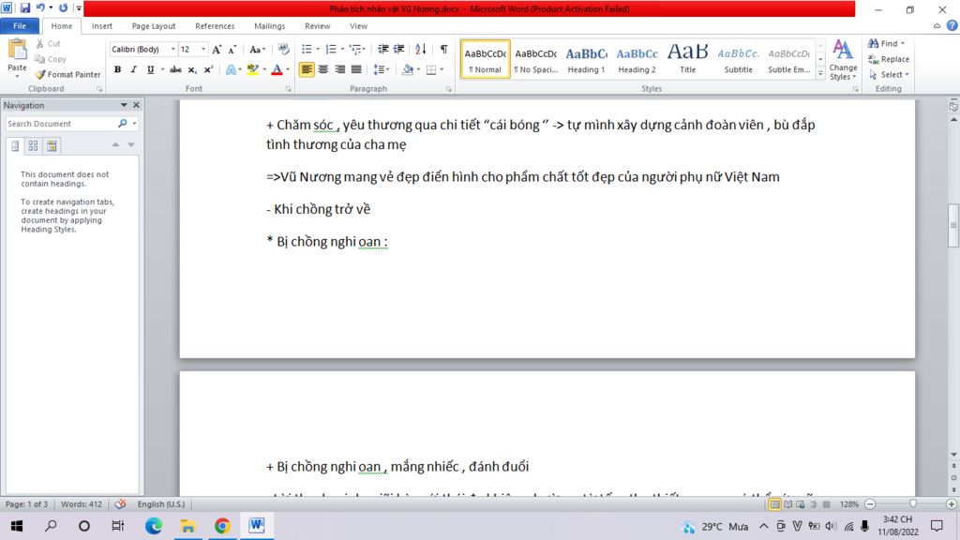Click in Search Document field

61,124
